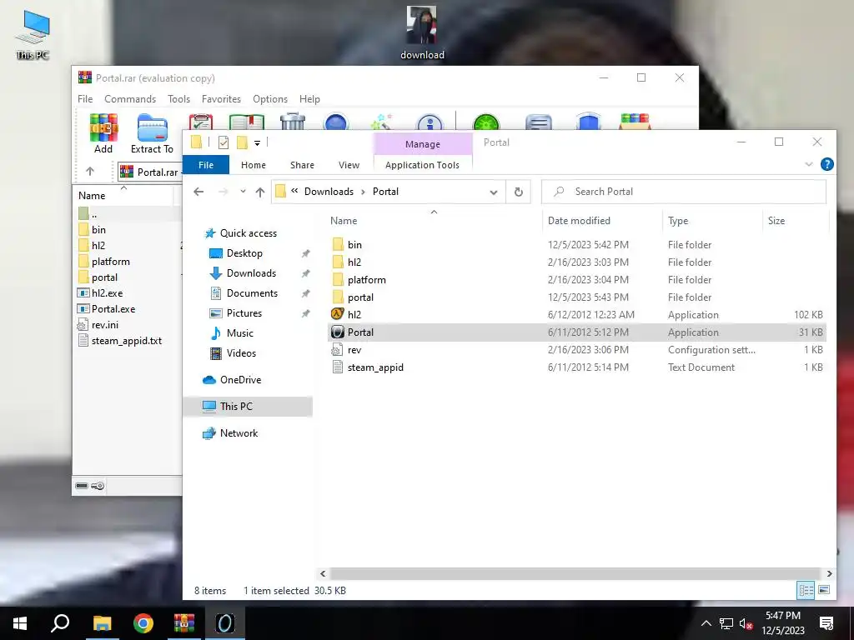Switch to Details view button in status bar

(x=806, y=590)
